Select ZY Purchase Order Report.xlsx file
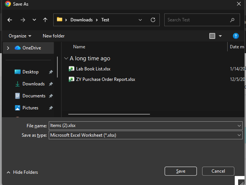The width and height of the screenshot is (246, 185). tap(105, 79)
